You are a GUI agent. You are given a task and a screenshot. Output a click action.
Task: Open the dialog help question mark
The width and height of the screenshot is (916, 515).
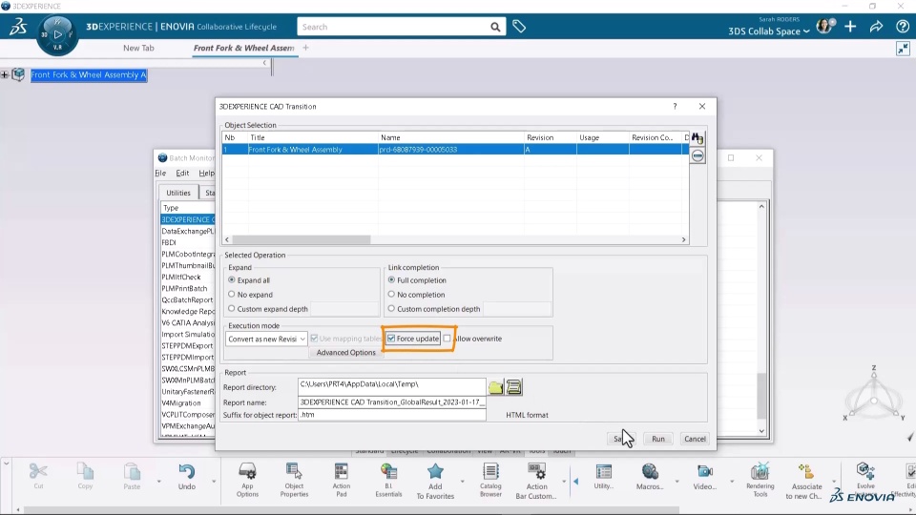point(675,106)
